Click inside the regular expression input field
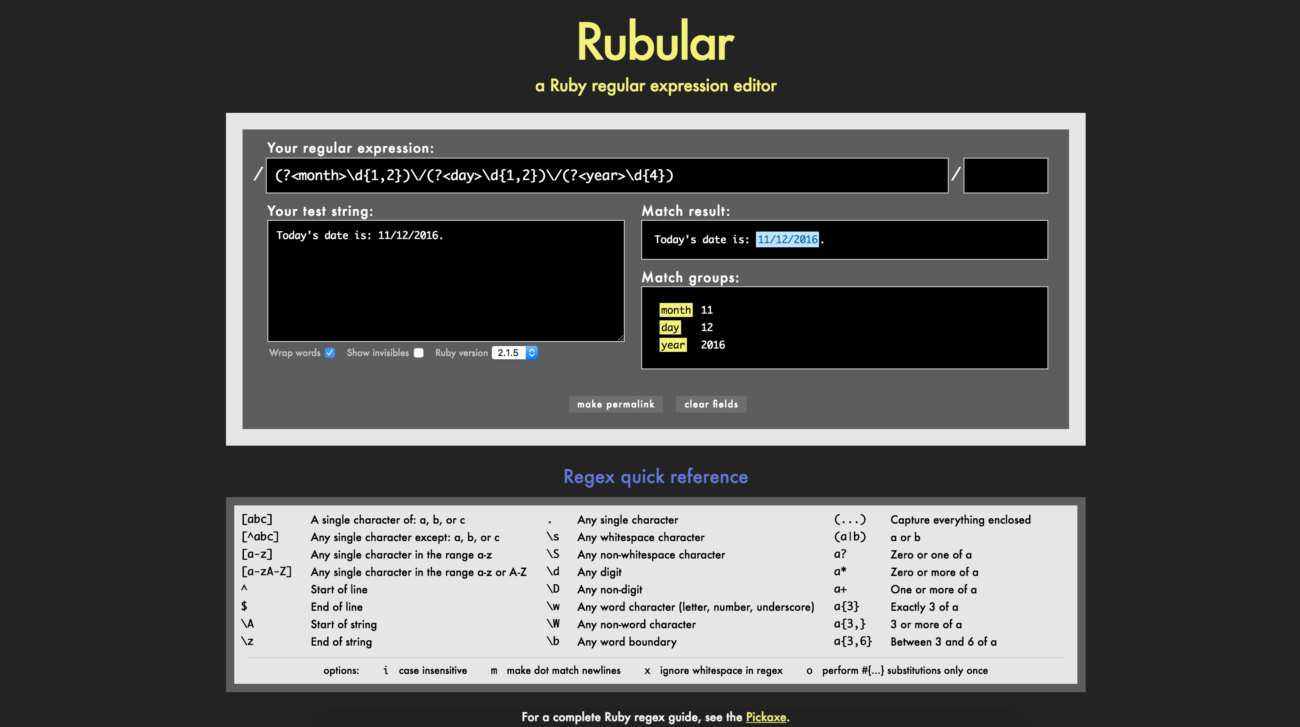This screenshot has width=1300, height=727. [x=606, y=176]
